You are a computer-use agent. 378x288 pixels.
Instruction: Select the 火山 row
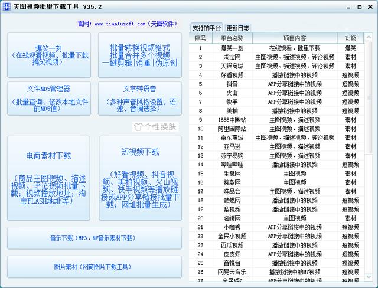[x=276, y=93]
